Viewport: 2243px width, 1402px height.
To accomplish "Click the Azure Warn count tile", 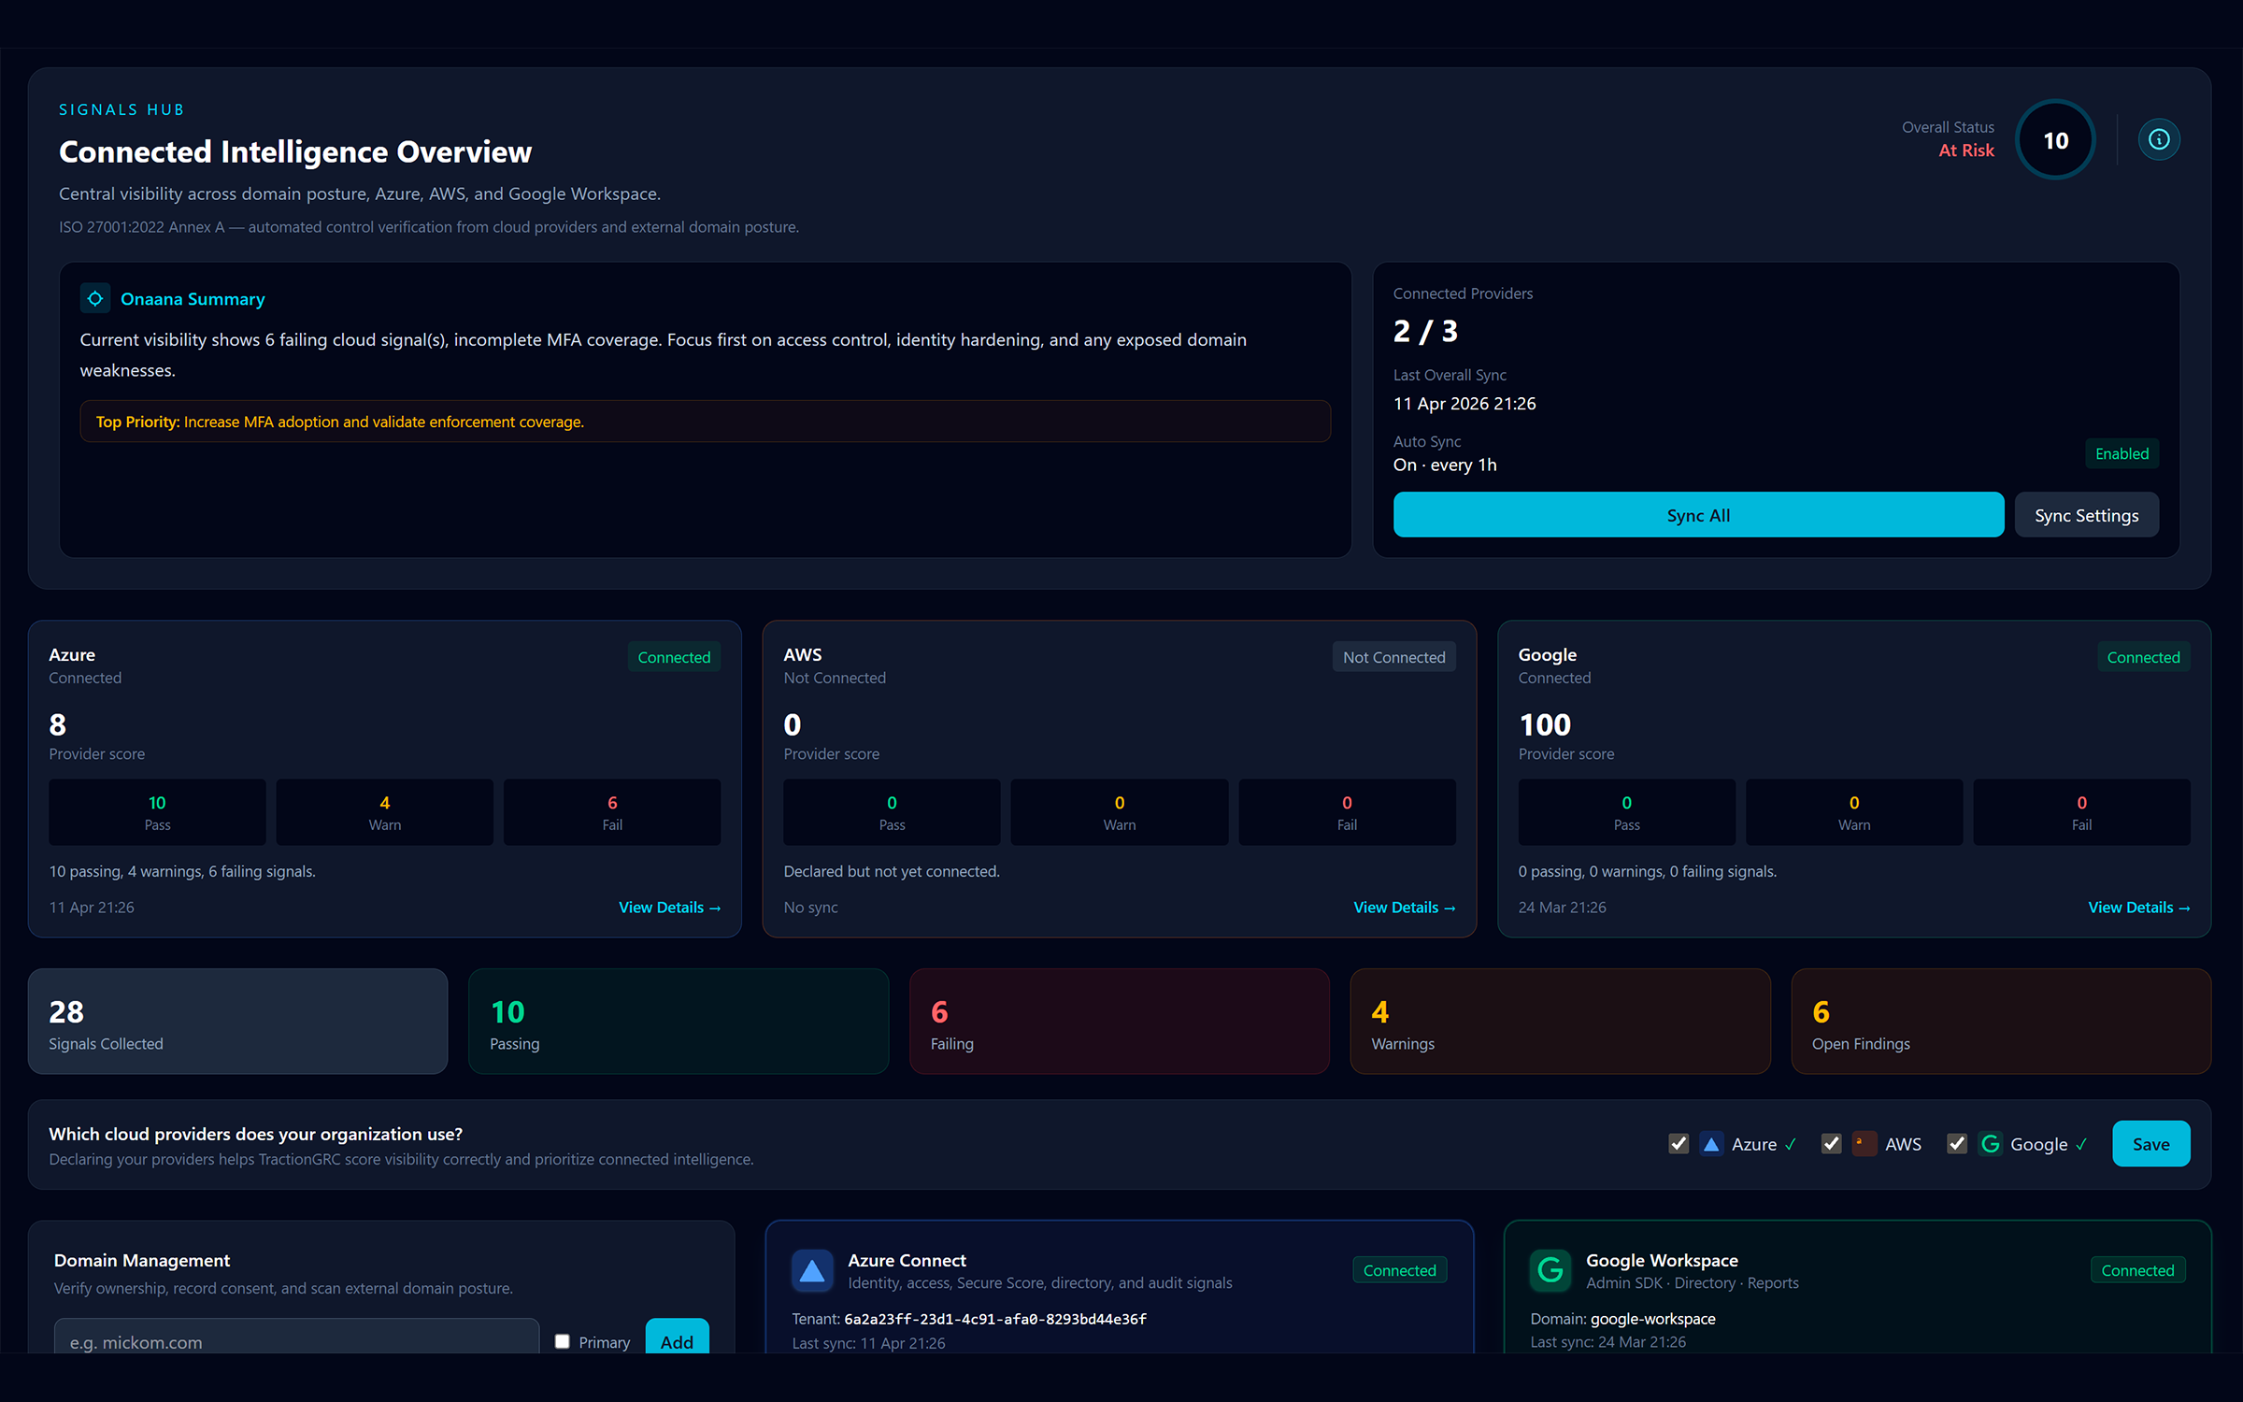I will (x=384, y=812).
